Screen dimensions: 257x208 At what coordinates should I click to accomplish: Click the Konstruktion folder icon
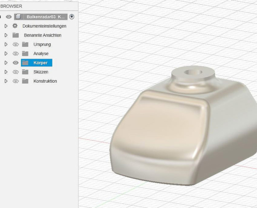[x=25, y=81]
